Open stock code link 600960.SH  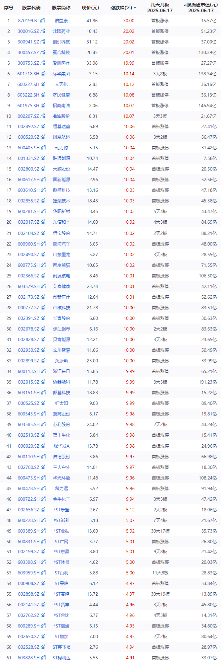click(x=28, y=244)
